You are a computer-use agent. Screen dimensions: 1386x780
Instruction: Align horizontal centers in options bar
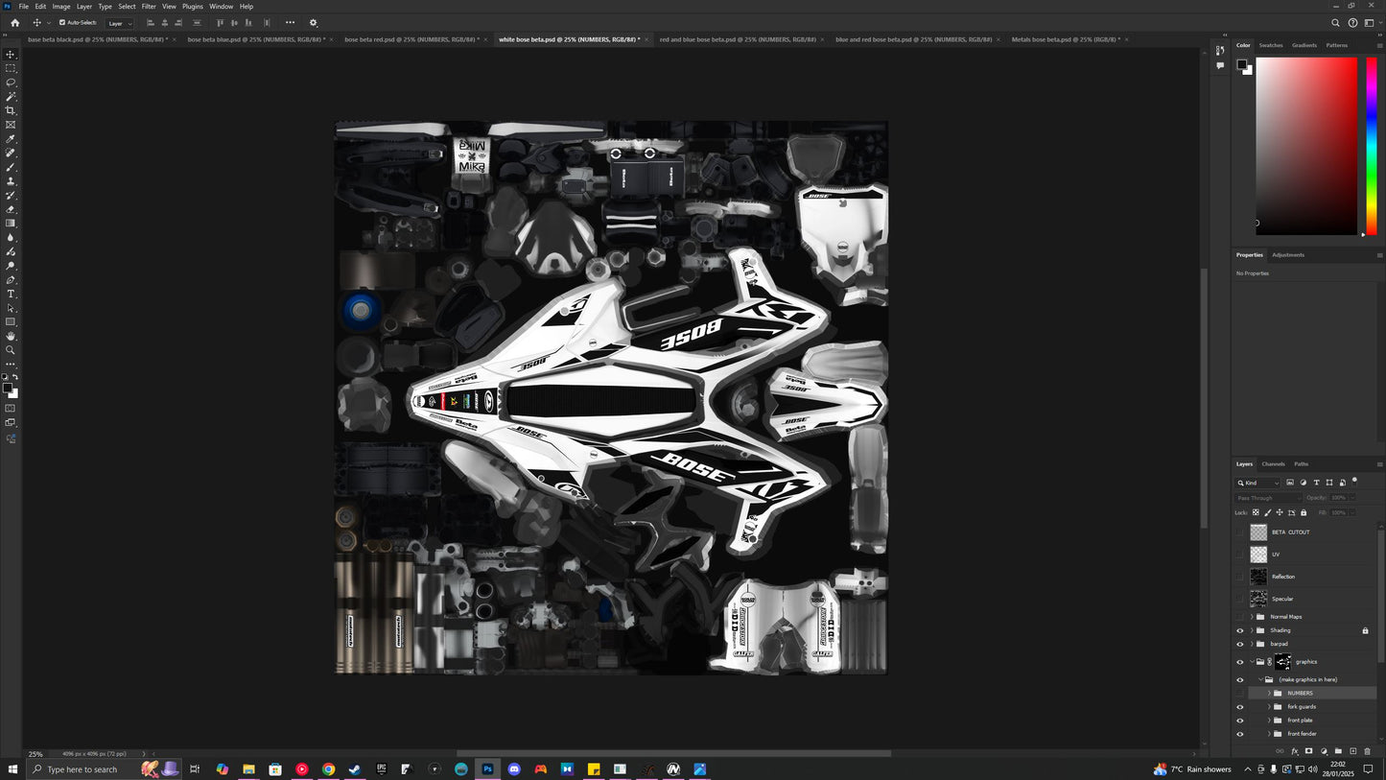(x=165, y=23)
